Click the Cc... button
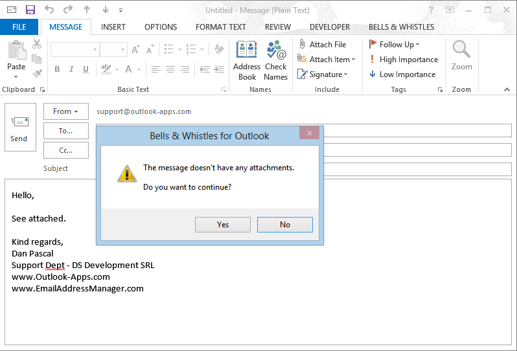The width and height of the screenshot is (517, 351). (66, 150)
